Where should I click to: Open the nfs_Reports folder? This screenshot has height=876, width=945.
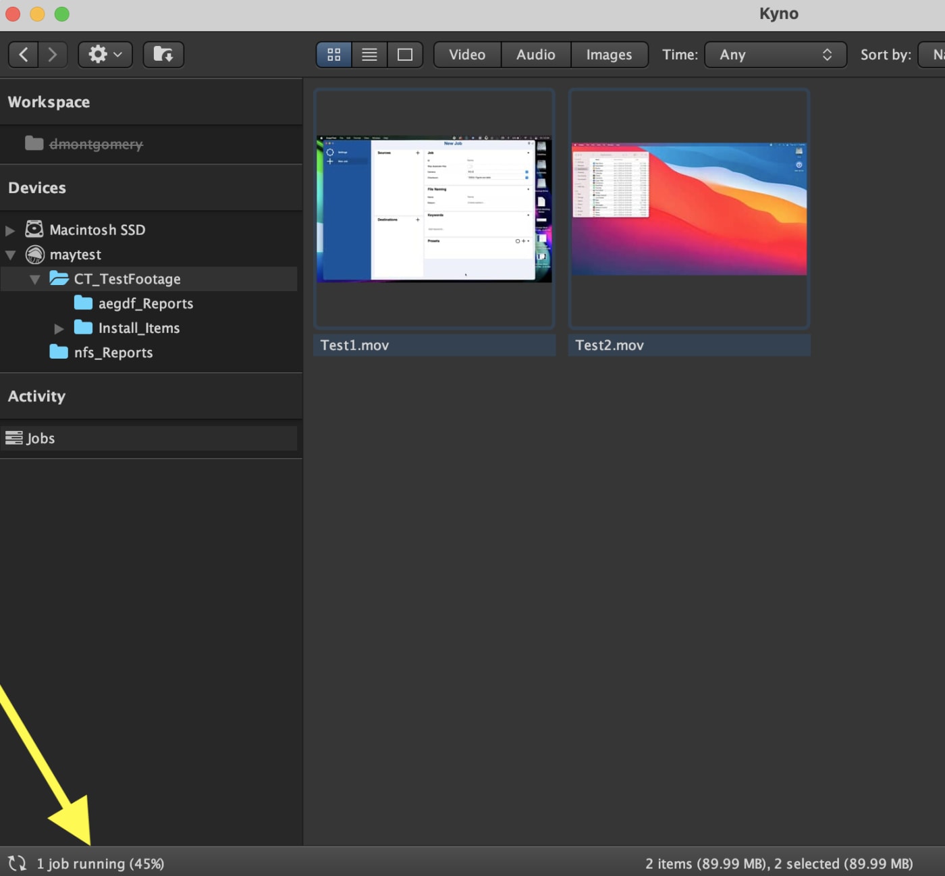(x=113, y=353)
